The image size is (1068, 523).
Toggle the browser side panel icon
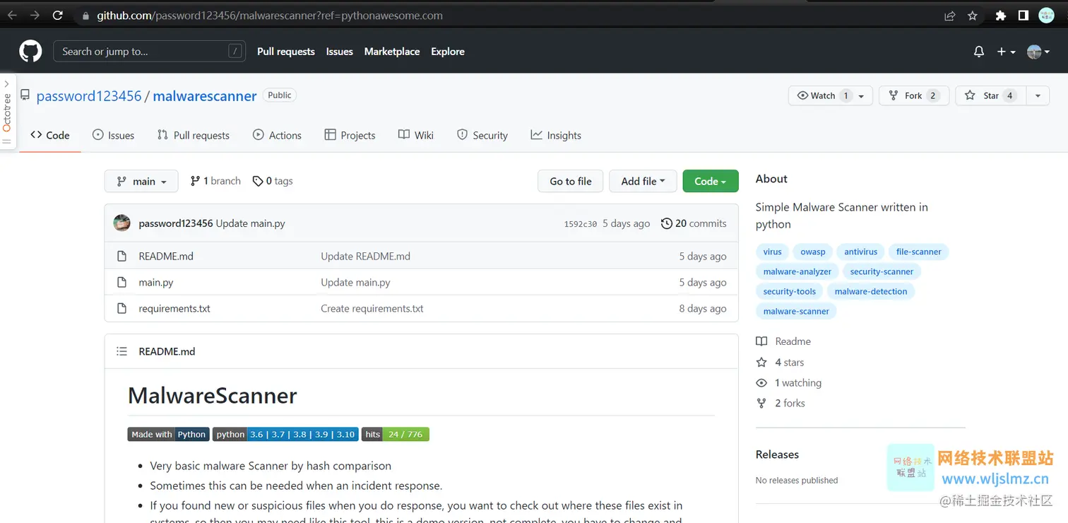[1023, 16]
